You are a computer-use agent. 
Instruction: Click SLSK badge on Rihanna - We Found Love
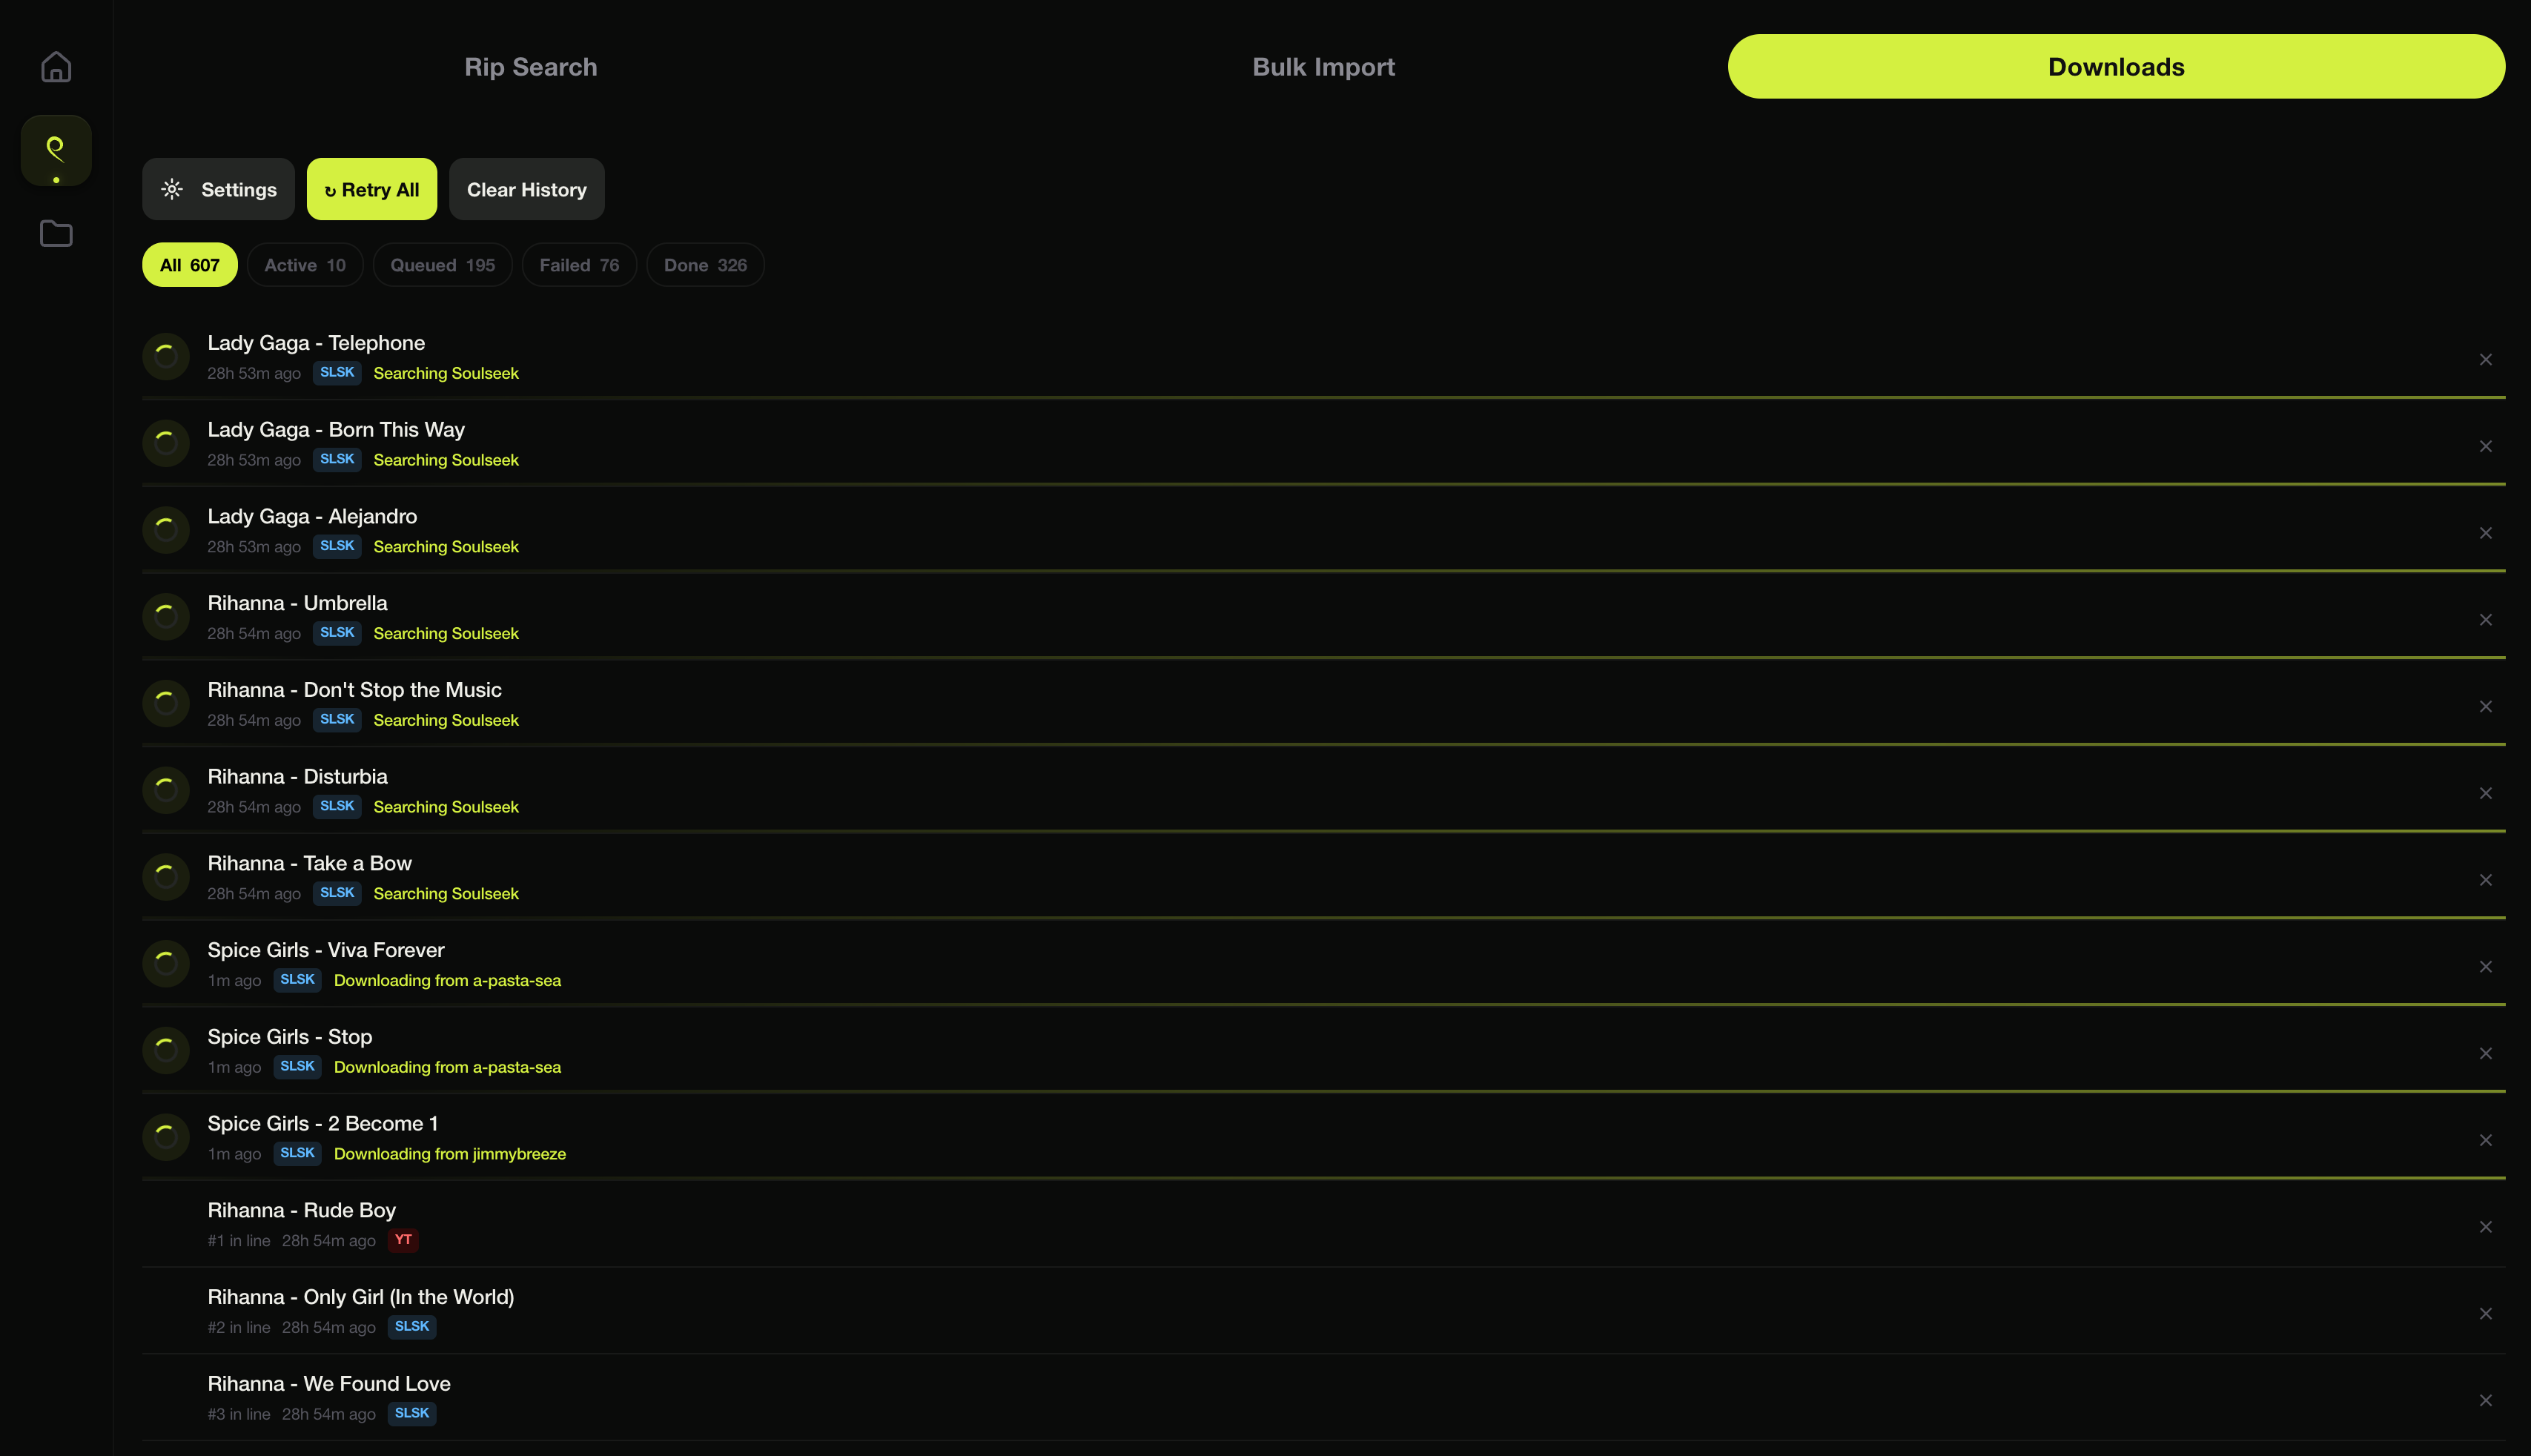click(x=412, y=1413)
